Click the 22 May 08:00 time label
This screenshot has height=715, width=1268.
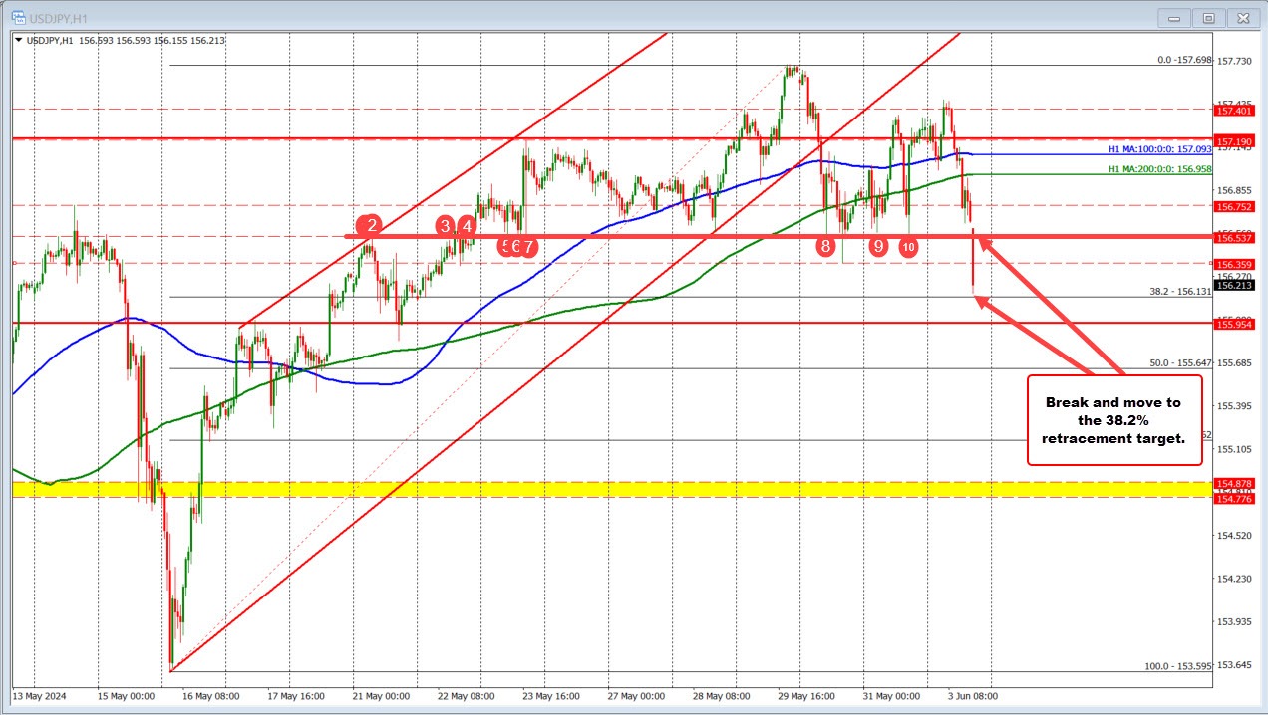[x=466, y=695]
